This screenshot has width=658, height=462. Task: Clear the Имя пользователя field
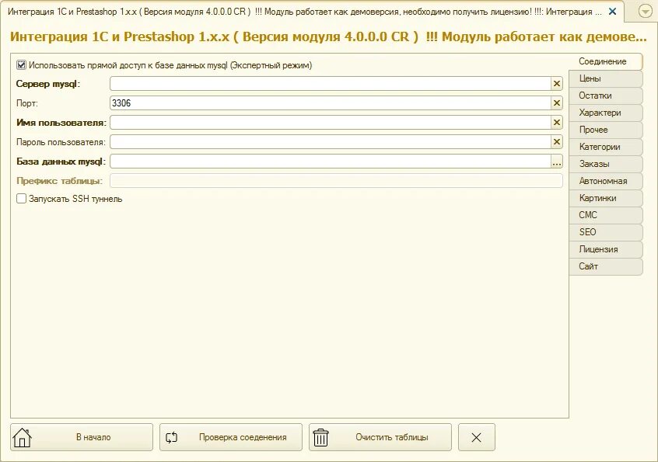556,123
